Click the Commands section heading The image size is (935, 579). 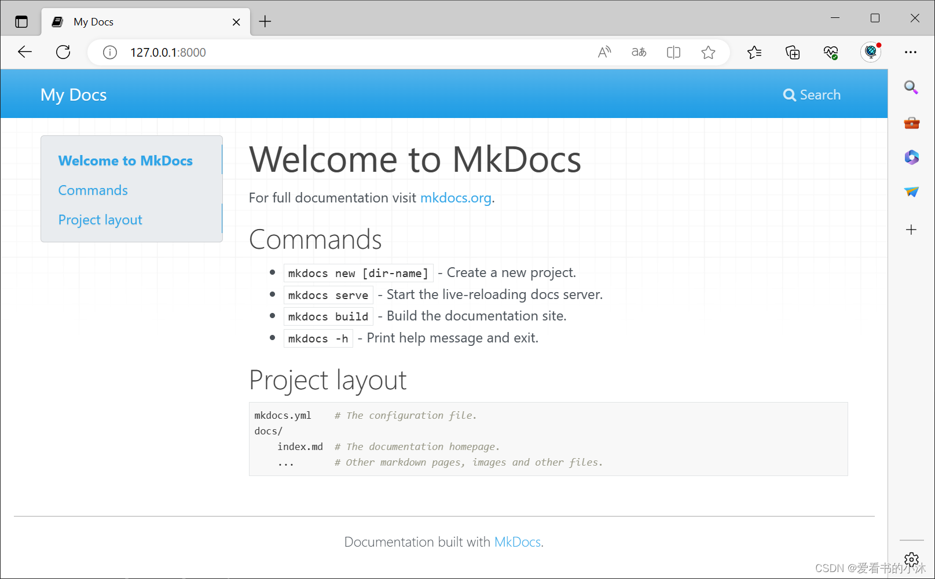click(316, 239)
